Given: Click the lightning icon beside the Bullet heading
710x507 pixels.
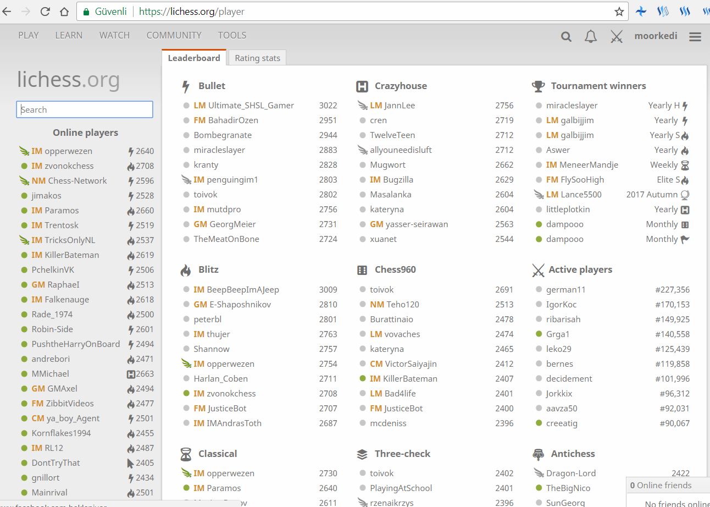Looking at the screenshot, I should (186, 86).
